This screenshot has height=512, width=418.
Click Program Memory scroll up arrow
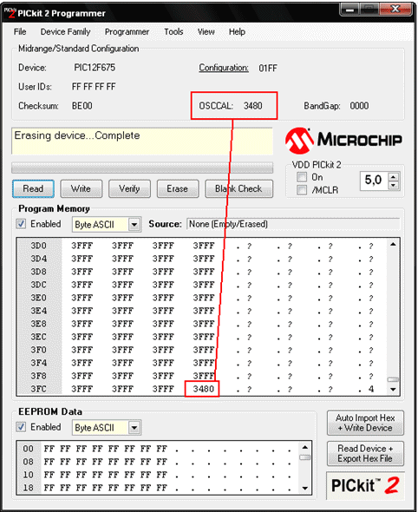pos(393,244)
